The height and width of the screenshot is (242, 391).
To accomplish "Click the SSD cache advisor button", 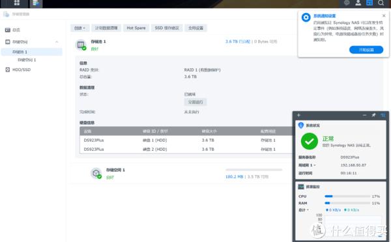I will 167,28.
